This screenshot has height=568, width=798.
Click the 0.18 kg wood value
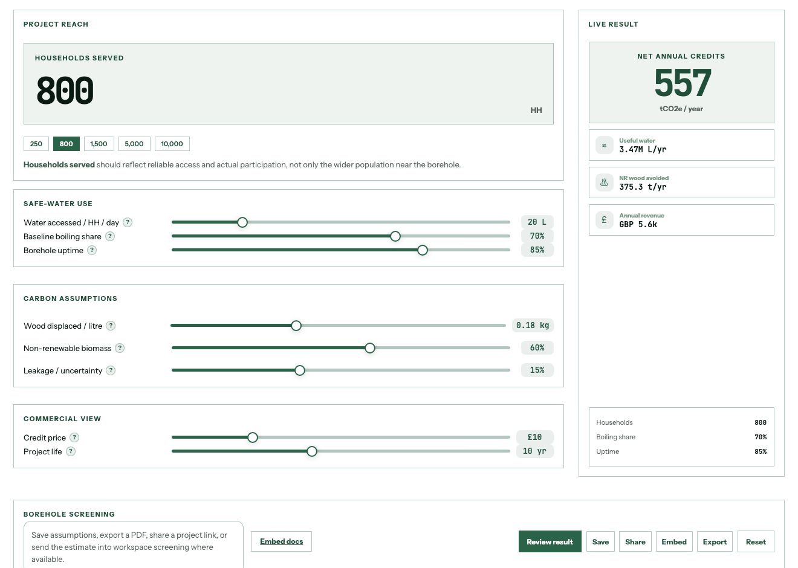[533, 326]
